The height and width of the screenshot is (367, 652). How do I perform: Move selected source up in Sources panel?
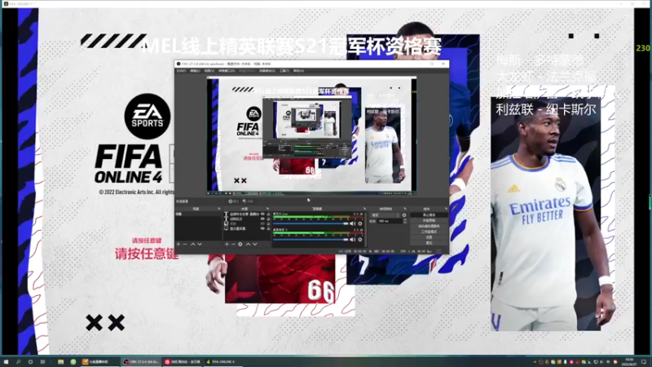tap(249, 244)
